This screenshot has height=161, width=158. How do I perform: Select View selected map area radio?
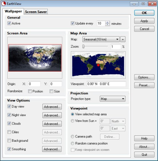coord(72,114)
